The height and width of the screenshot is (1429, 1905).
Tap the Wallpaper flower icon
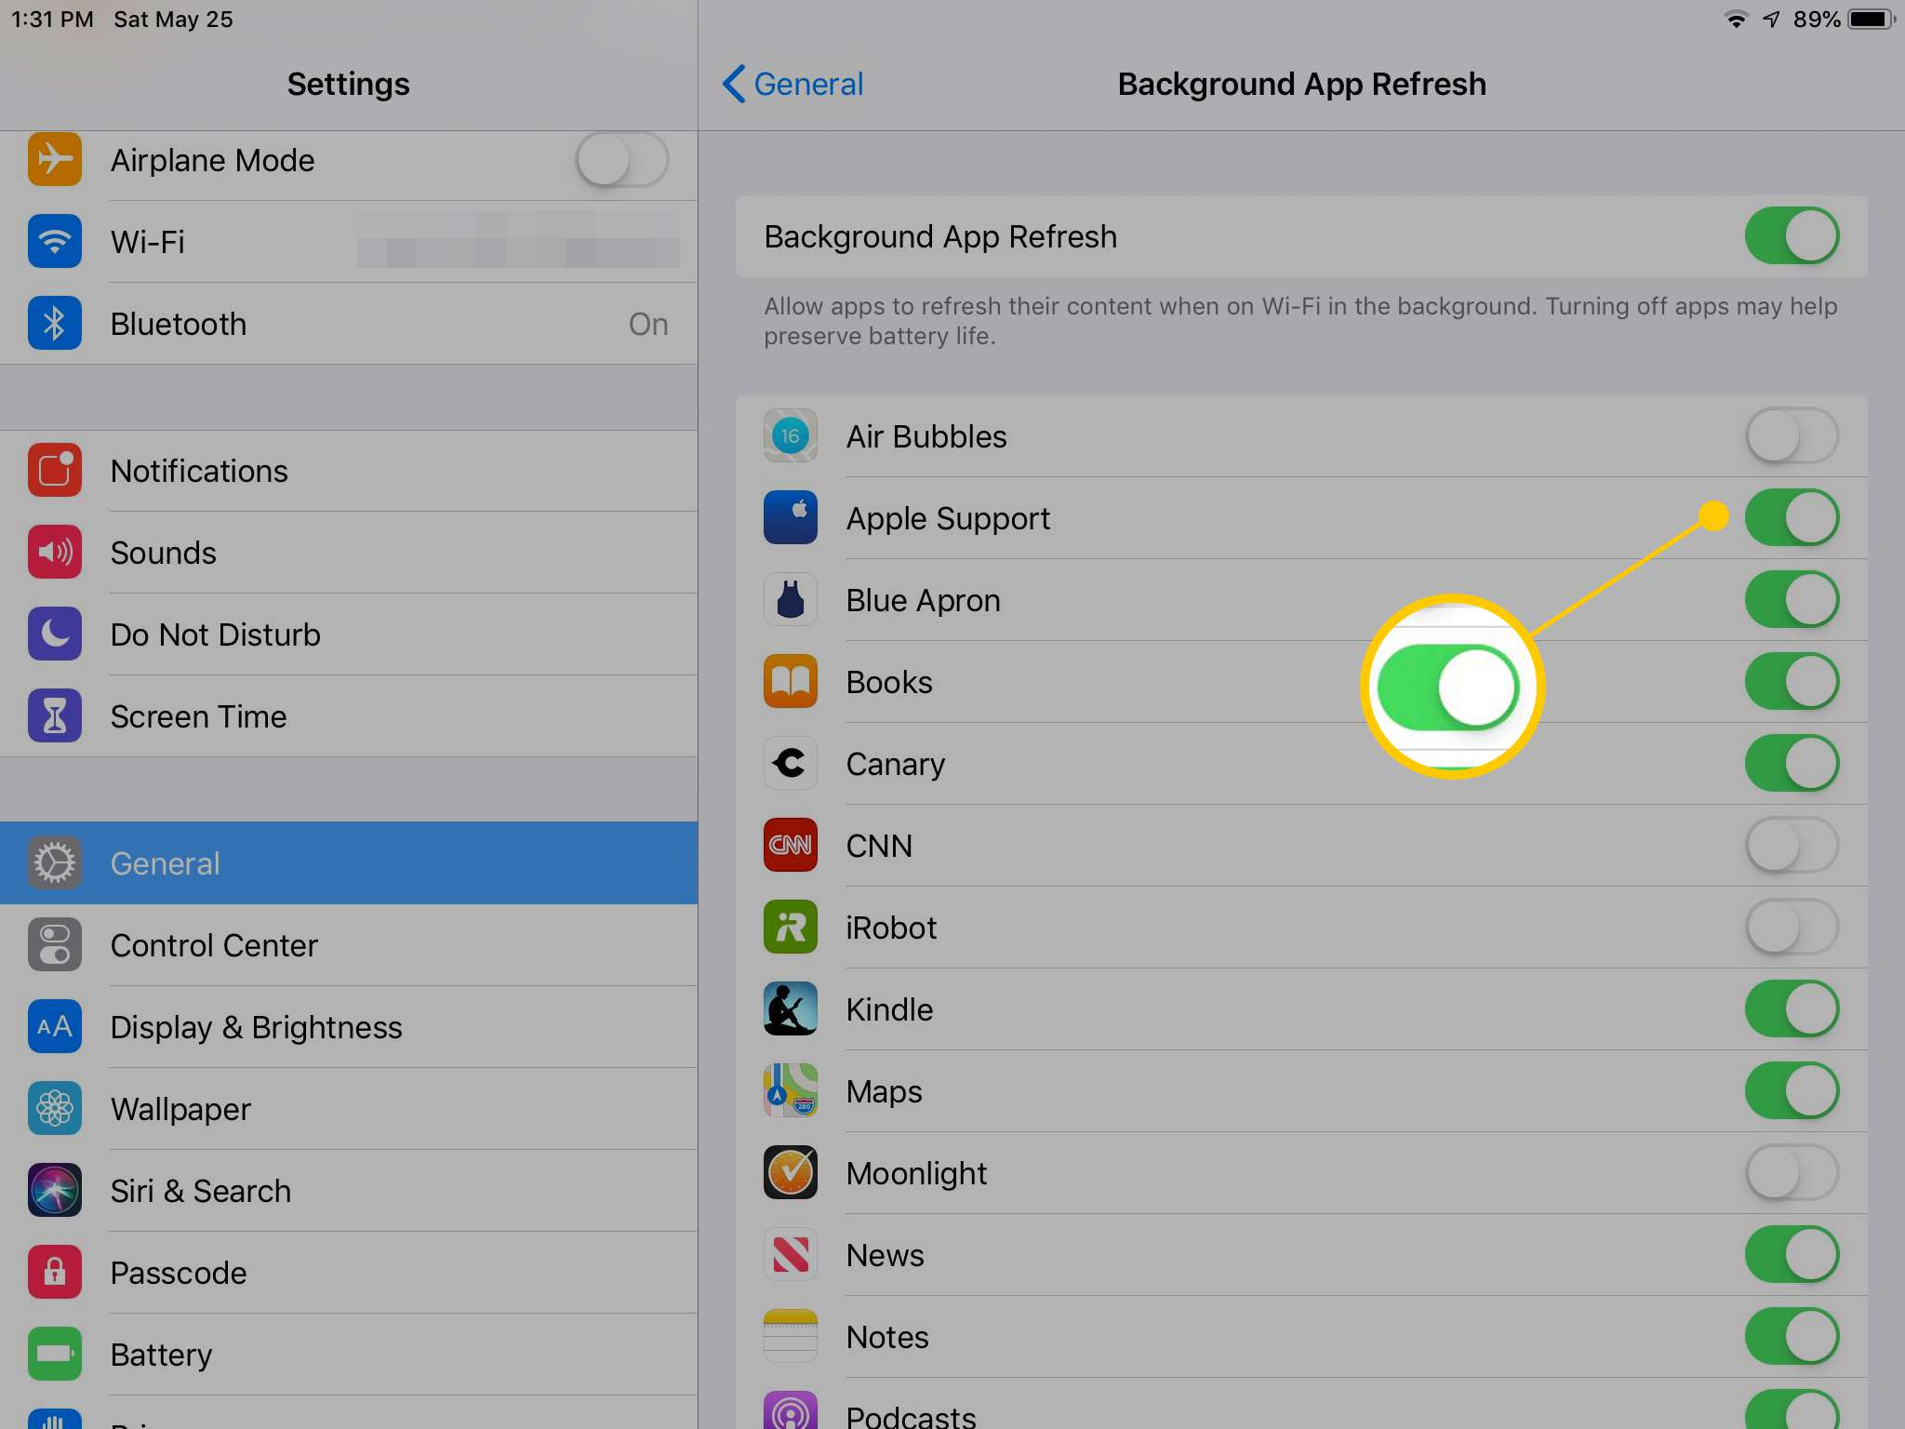55,1108
